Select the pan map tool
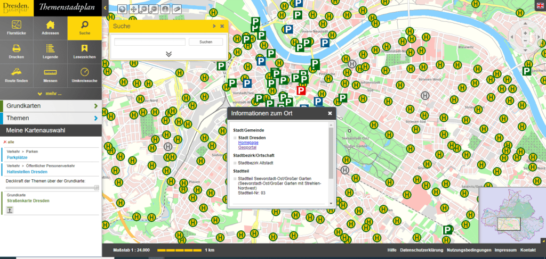546x259 pixels. point(133,10)
